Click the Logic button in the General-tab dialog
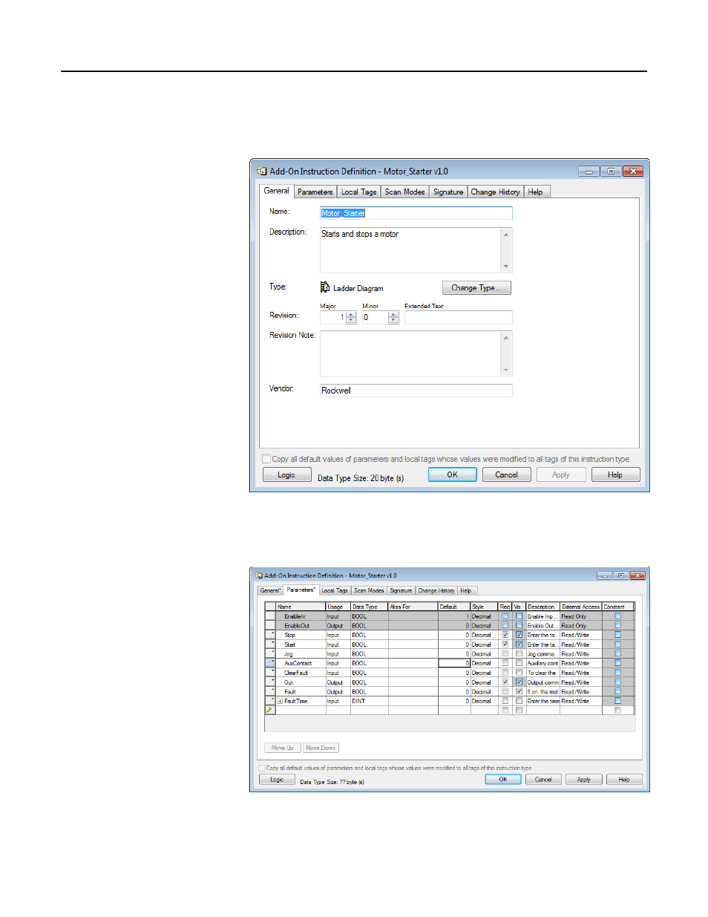The image size is (708, 917). [x=286, y=474]
